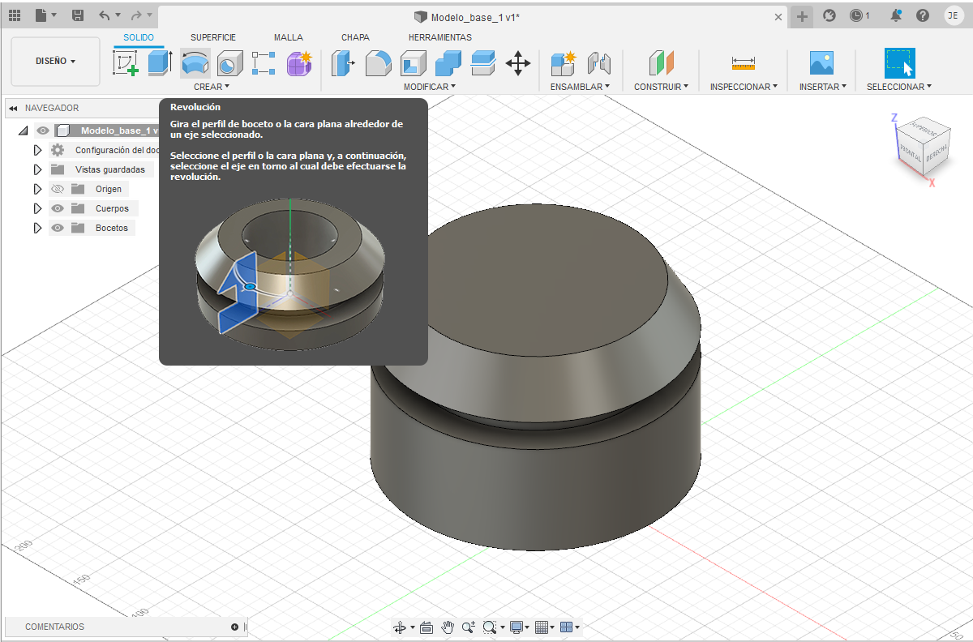Select the Fillet tool in Modificar

click(x=378, y=63)
